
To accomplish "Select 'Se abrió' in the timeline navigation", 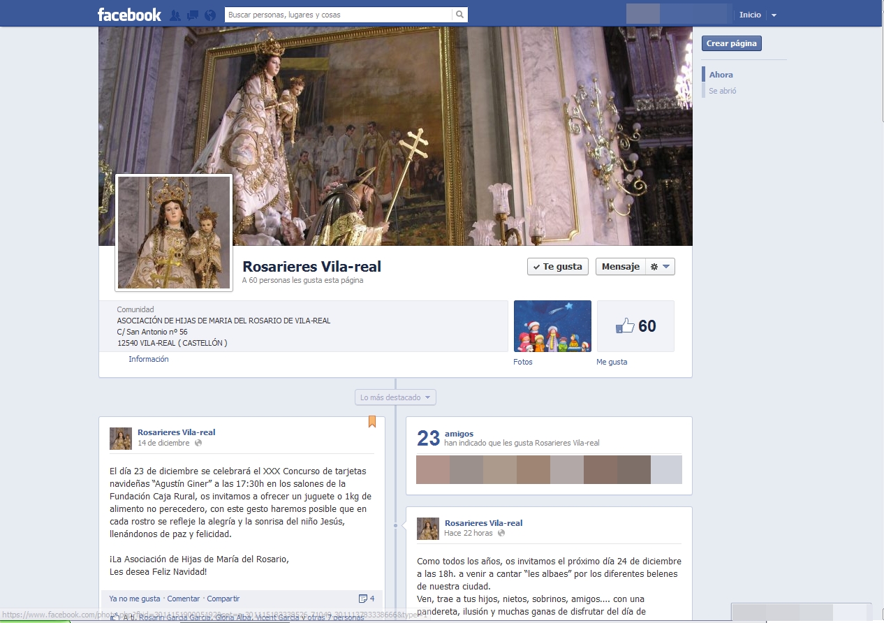I will pos(722,91).
